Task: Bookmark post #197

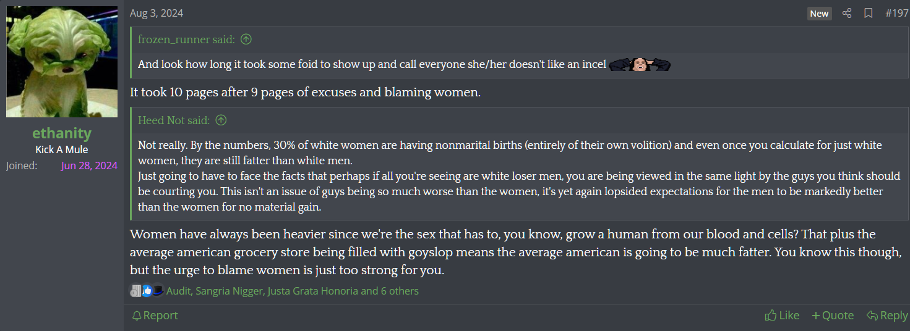Action: (869, 13)
